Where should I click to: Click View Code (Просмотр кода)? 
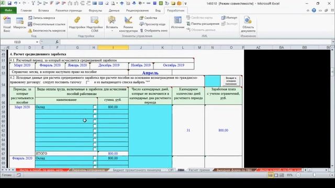pos(152,25)
